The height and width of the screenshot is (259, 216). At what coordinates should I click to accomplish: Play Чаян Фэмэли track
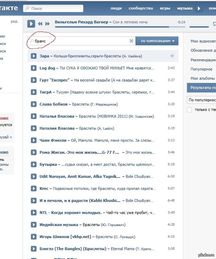click(x=34, y=140)
